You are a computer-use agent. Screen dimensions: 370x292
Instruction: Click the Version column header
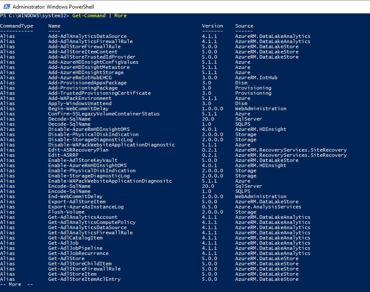coord(211,26)
